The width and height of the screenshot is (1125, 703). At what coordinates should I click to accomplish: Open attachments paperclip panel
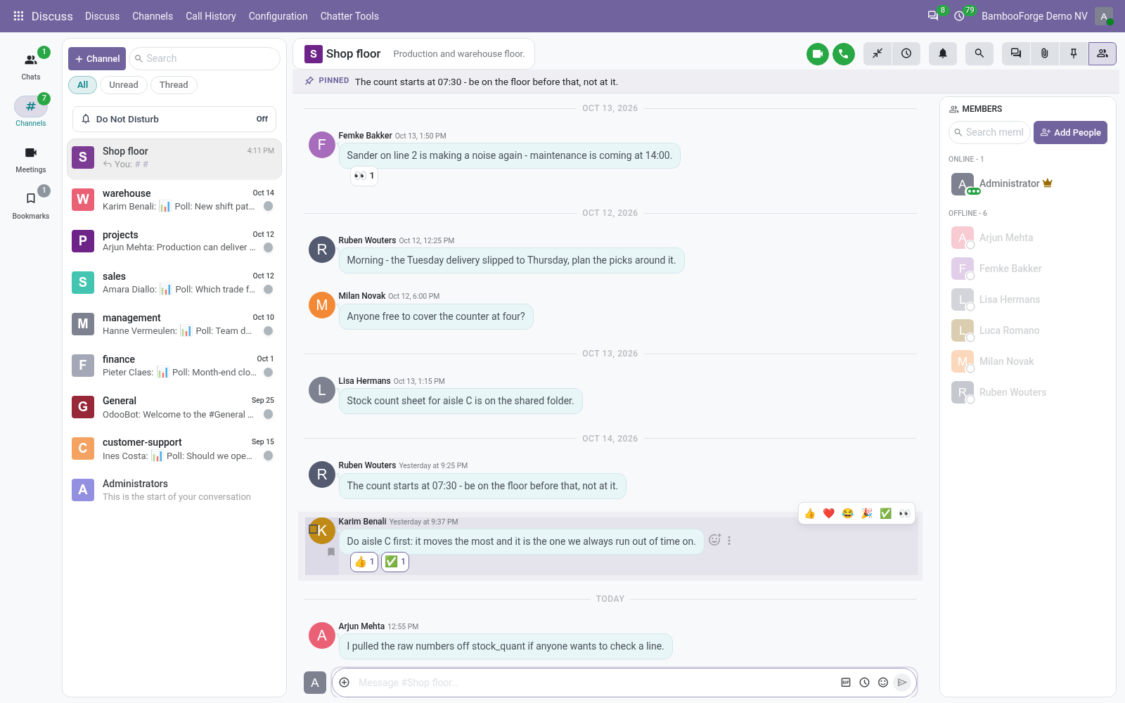click(1045, 53)
